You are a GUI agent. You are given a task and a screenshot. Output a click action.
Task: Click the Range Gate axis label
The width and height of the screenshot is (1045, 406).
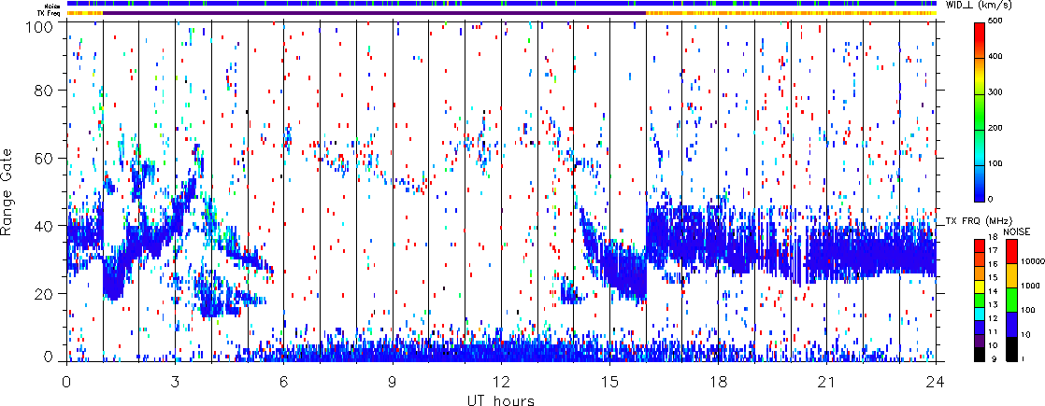[7, 193]
